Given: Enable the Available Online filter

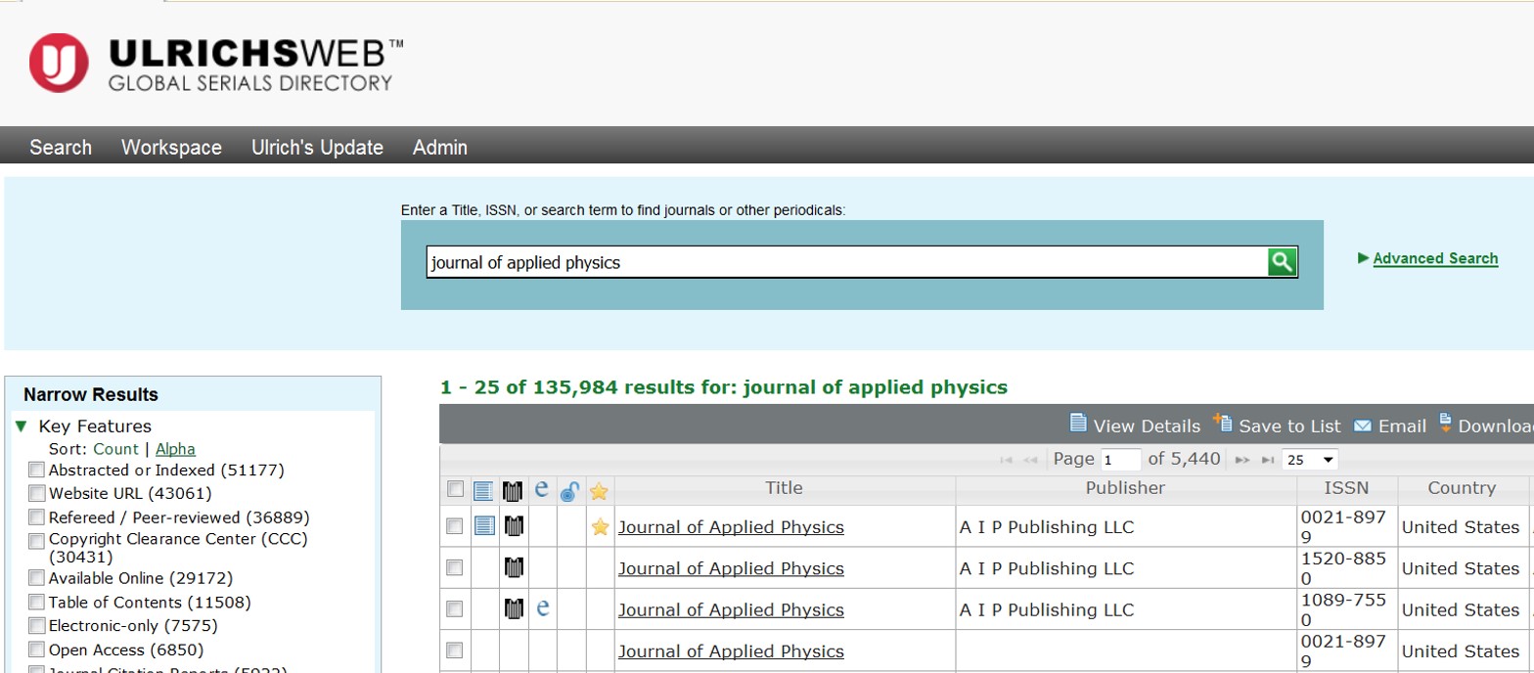Looking at the screenshot, I should coord(37,578).
